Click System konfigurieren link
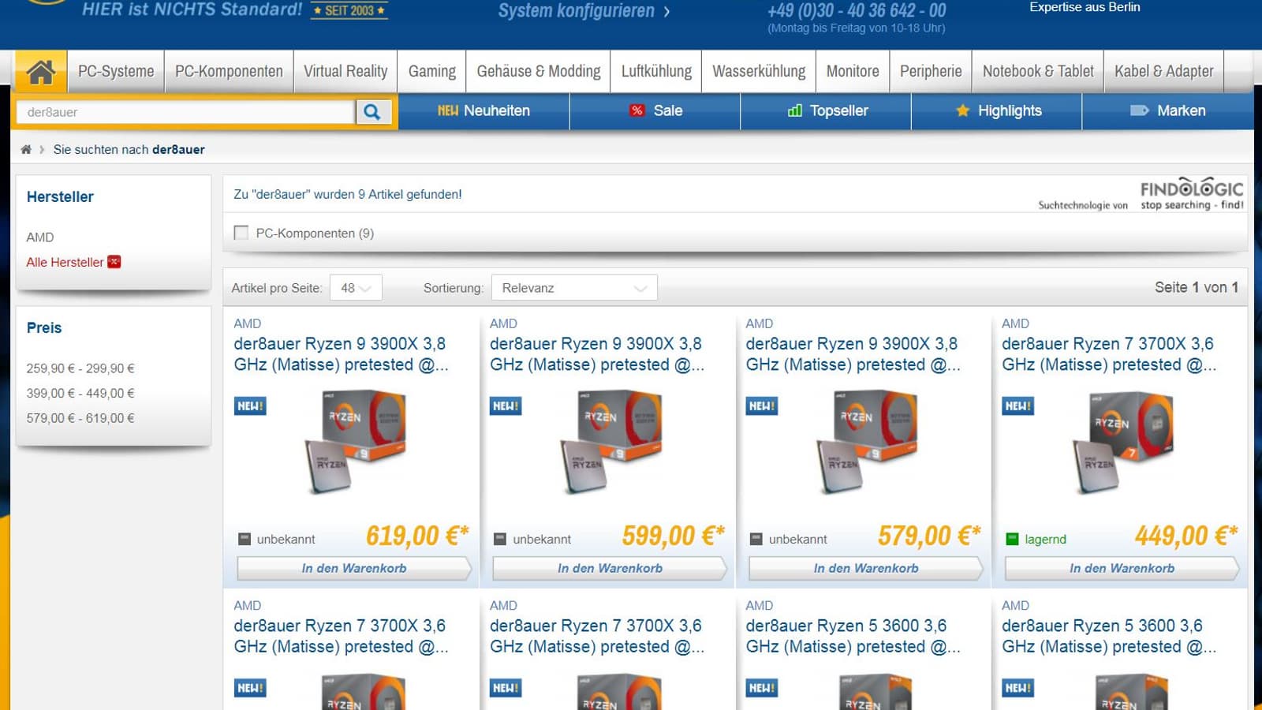 [584, 11]
